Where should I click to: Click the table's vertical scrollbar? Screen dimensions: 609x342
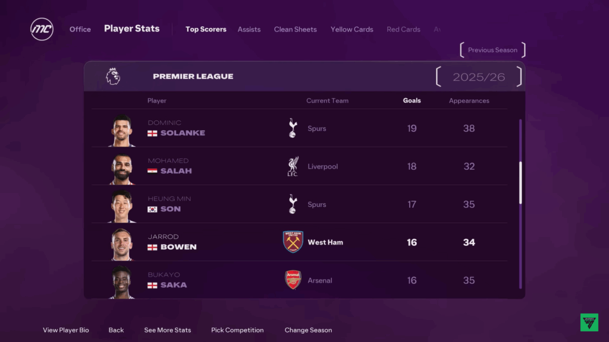point(520,204)
